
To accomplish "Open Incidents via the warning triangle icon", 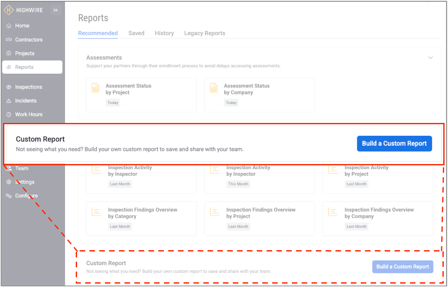I will [9, 101].
